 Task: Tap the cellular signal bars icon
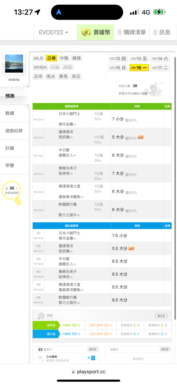click(x=134, y=12)
